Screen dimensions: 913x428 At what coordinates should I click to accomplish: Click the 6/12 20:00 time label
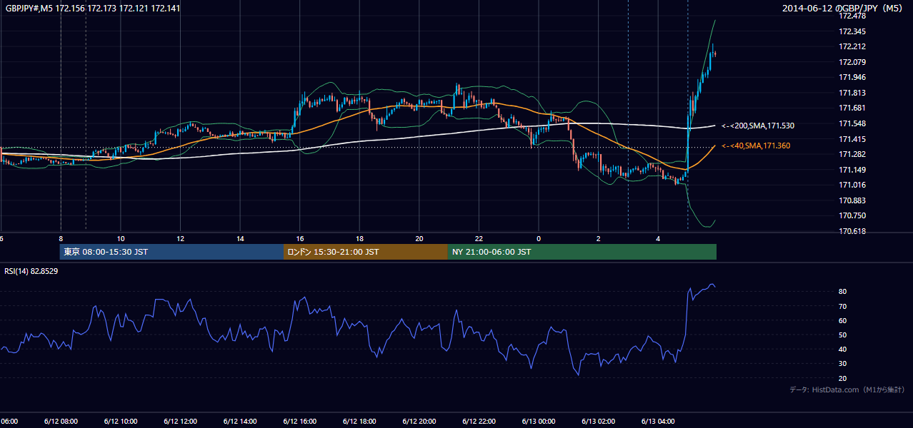click(419, 421)
